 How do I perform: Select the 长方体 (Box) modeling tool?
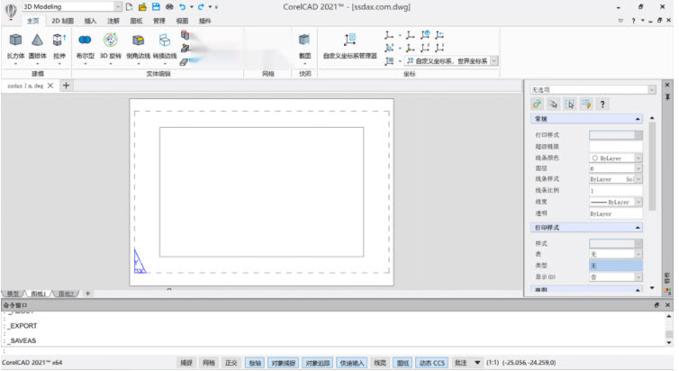coord(16,42)
